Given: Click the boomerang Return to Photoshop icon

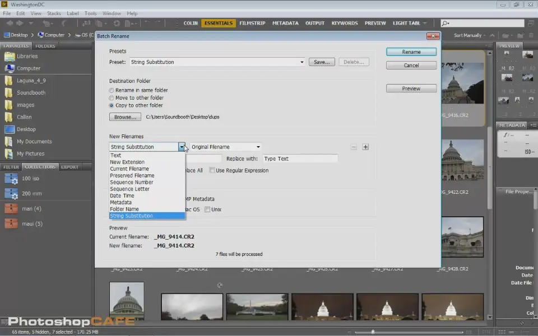Looking at the screenshot, I should 64,23.
